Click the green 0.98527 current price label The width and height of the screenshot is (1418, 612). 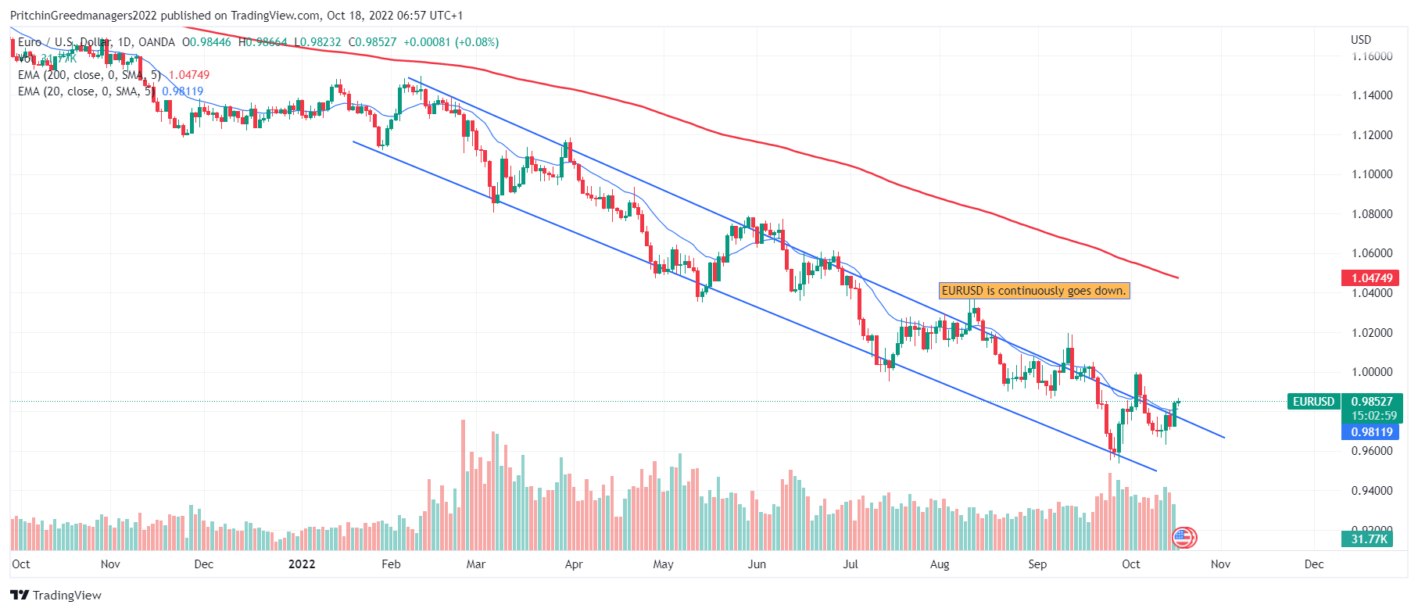pyautogui.click(x=1372, y=402)
